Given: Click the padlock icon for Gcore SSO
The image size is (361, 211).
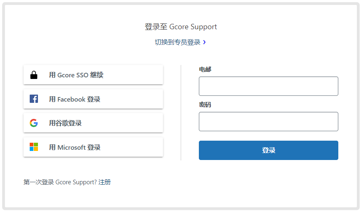Looking at the screenshot, I should [34, 75].
